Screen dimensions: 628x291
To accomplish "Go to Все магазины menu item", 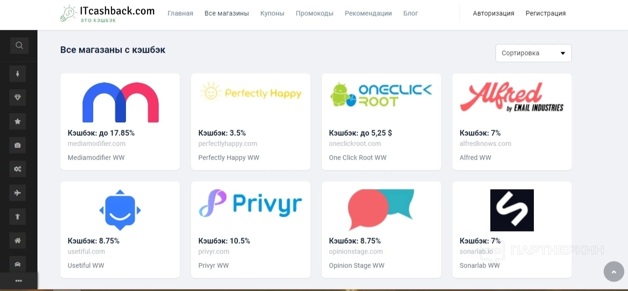I will tap(227, 14).
